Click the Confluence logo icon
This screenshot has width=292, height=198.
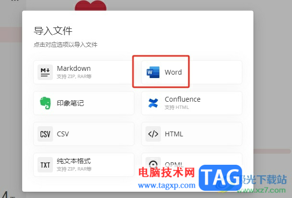[153, 103]
